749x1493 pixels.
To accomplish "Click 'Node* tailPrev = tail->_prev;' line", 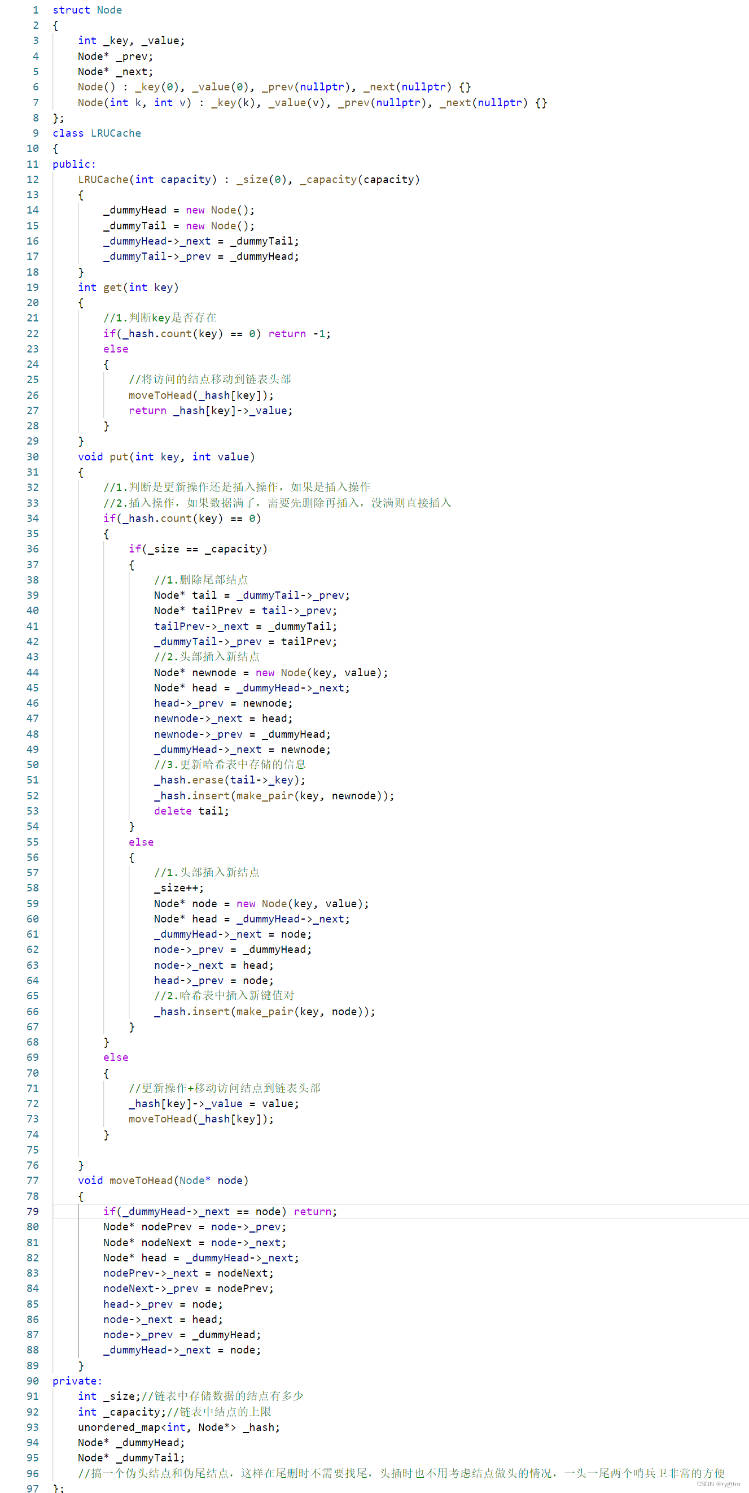I will click(246, 611).
